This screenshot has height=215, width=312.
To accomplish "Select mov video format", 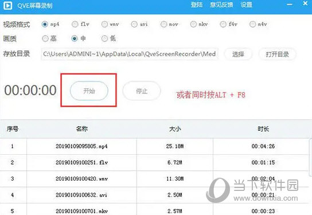I will click(x=163, y=24).
